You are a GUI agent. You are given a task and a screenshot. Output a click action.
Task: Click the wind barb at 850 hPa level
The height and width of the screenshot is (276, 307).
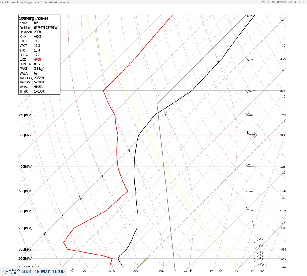tap(259, 247)
